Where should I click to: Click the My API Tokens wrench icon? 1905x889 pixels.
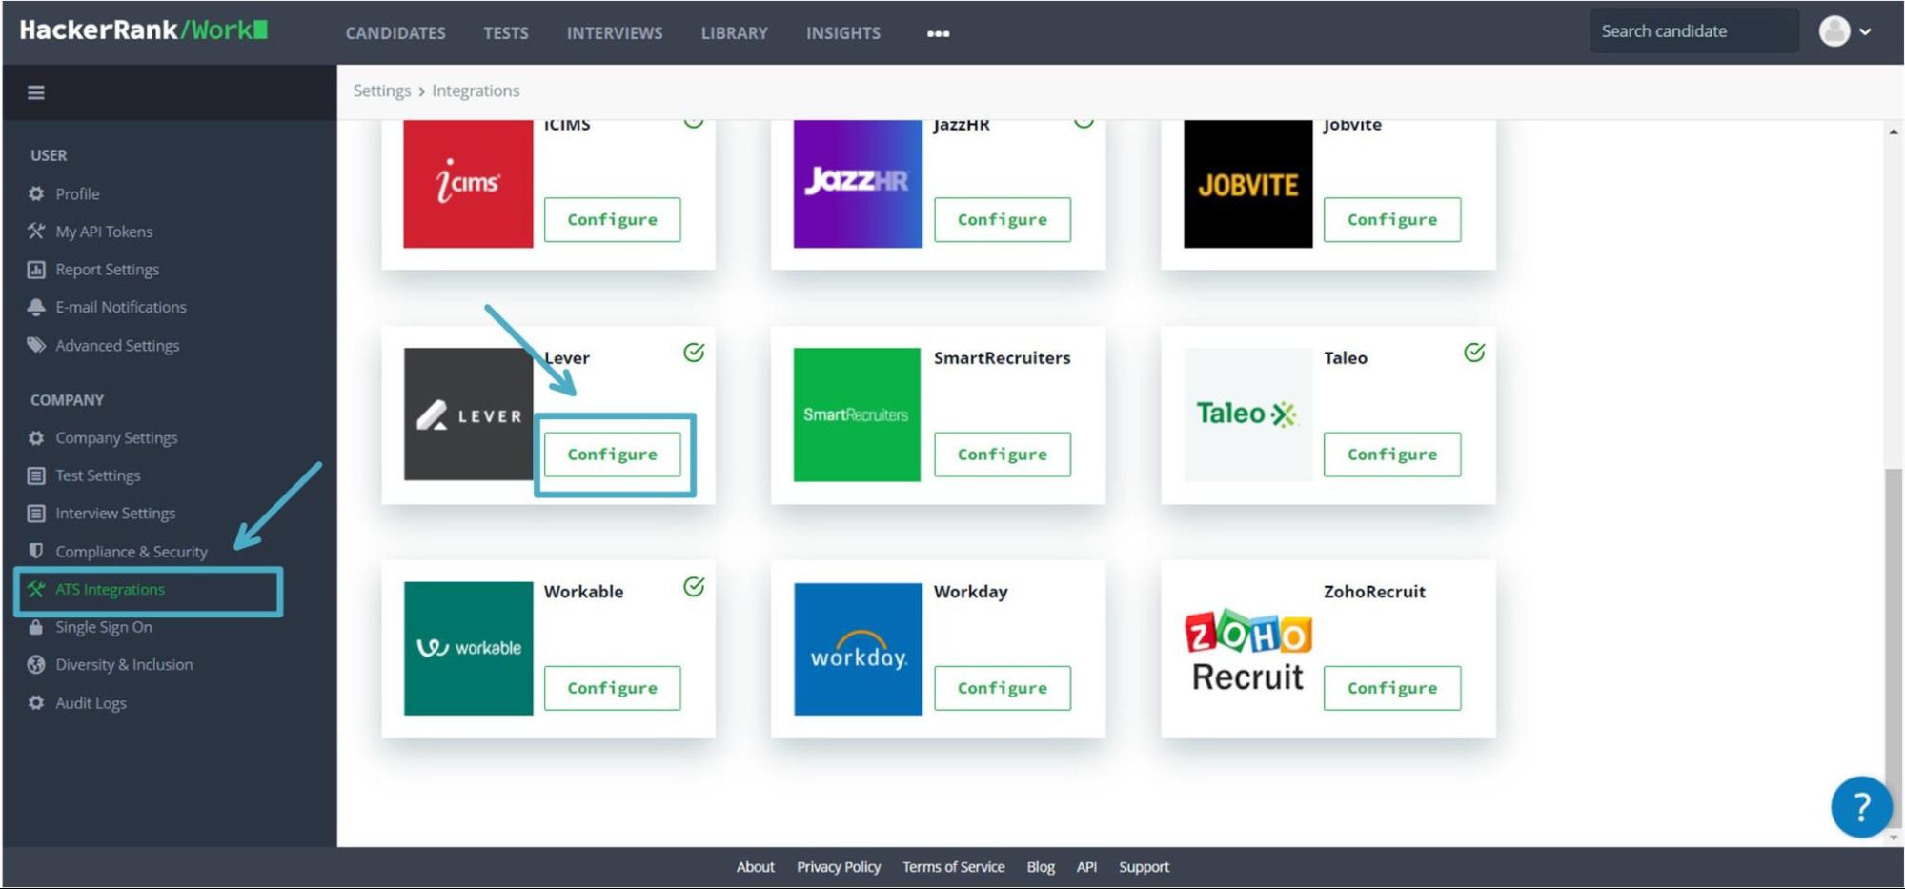(x=36, y=231)
